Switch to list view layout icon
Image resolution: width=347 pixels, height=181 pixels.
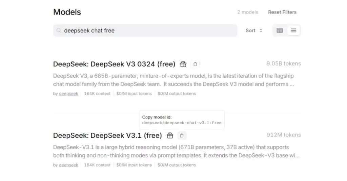coord(293,30)
